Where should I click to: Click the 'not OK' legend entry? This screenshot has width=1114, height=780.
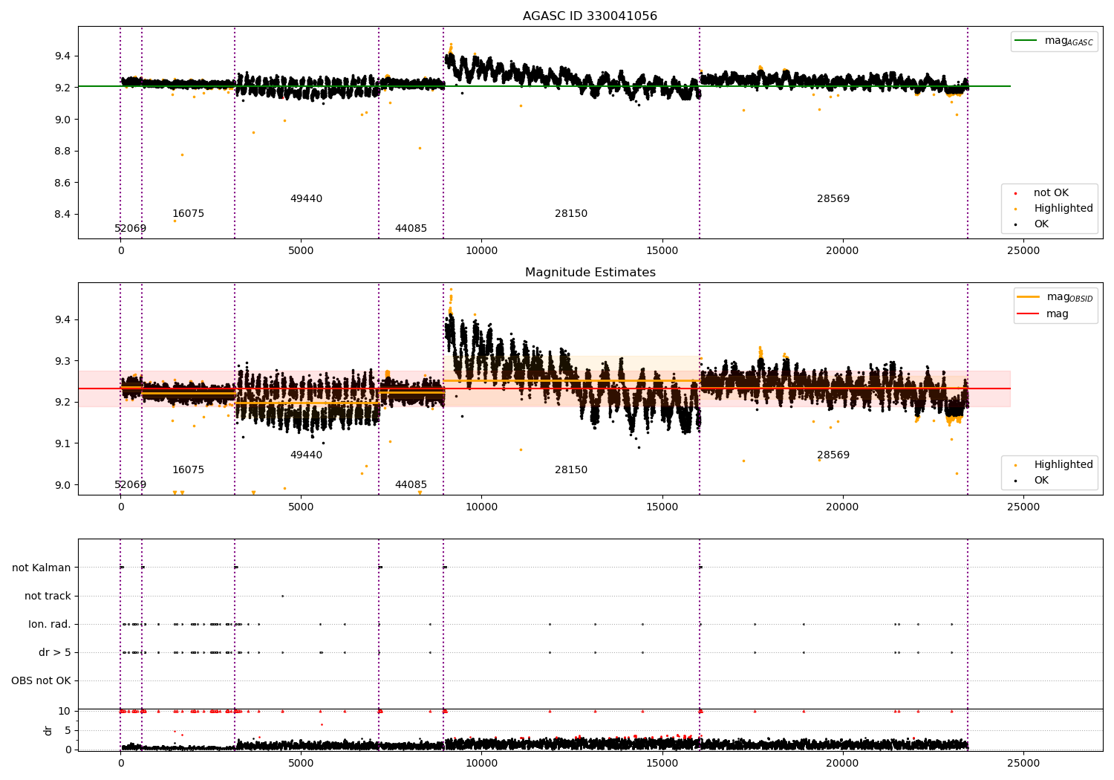[1049, 193]
